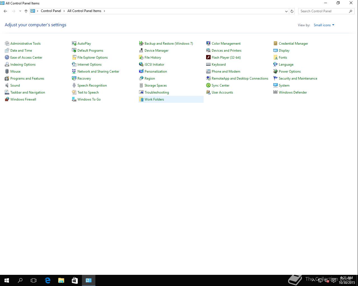Viewport: 358px width, 286px height.
Task: Go up one level with Up arrow
Action: coord(26,11)
